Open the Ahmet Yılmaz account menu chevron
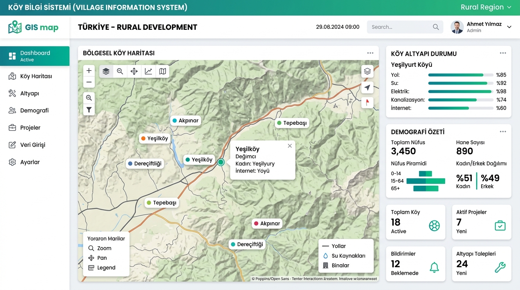Viewport: 520px width, 290px height. [x=509, y=27]
